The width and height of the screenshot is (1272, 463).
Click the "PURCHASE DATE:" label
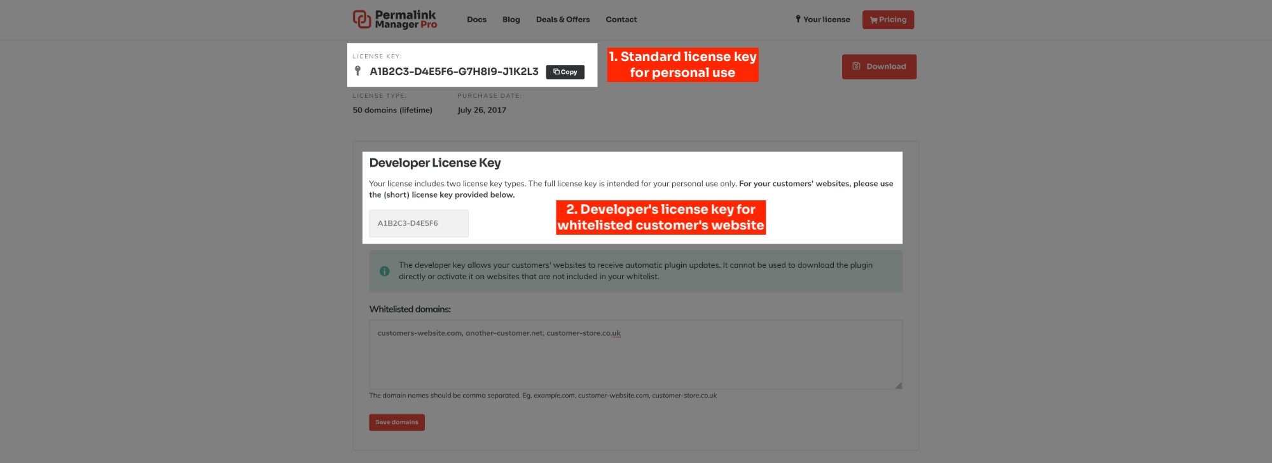pyautogui.click(x=490, y=96)
